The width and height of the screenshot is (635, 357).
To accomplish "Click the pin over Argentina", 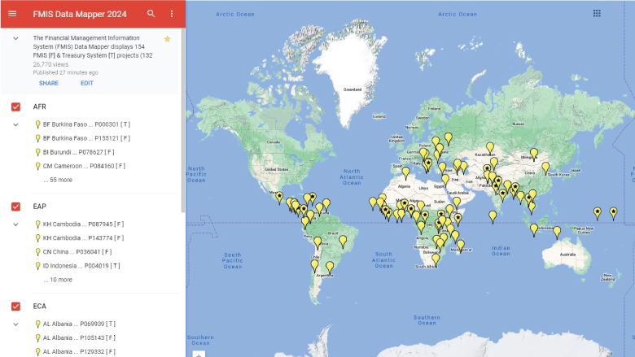I will [x=330, y=268].
